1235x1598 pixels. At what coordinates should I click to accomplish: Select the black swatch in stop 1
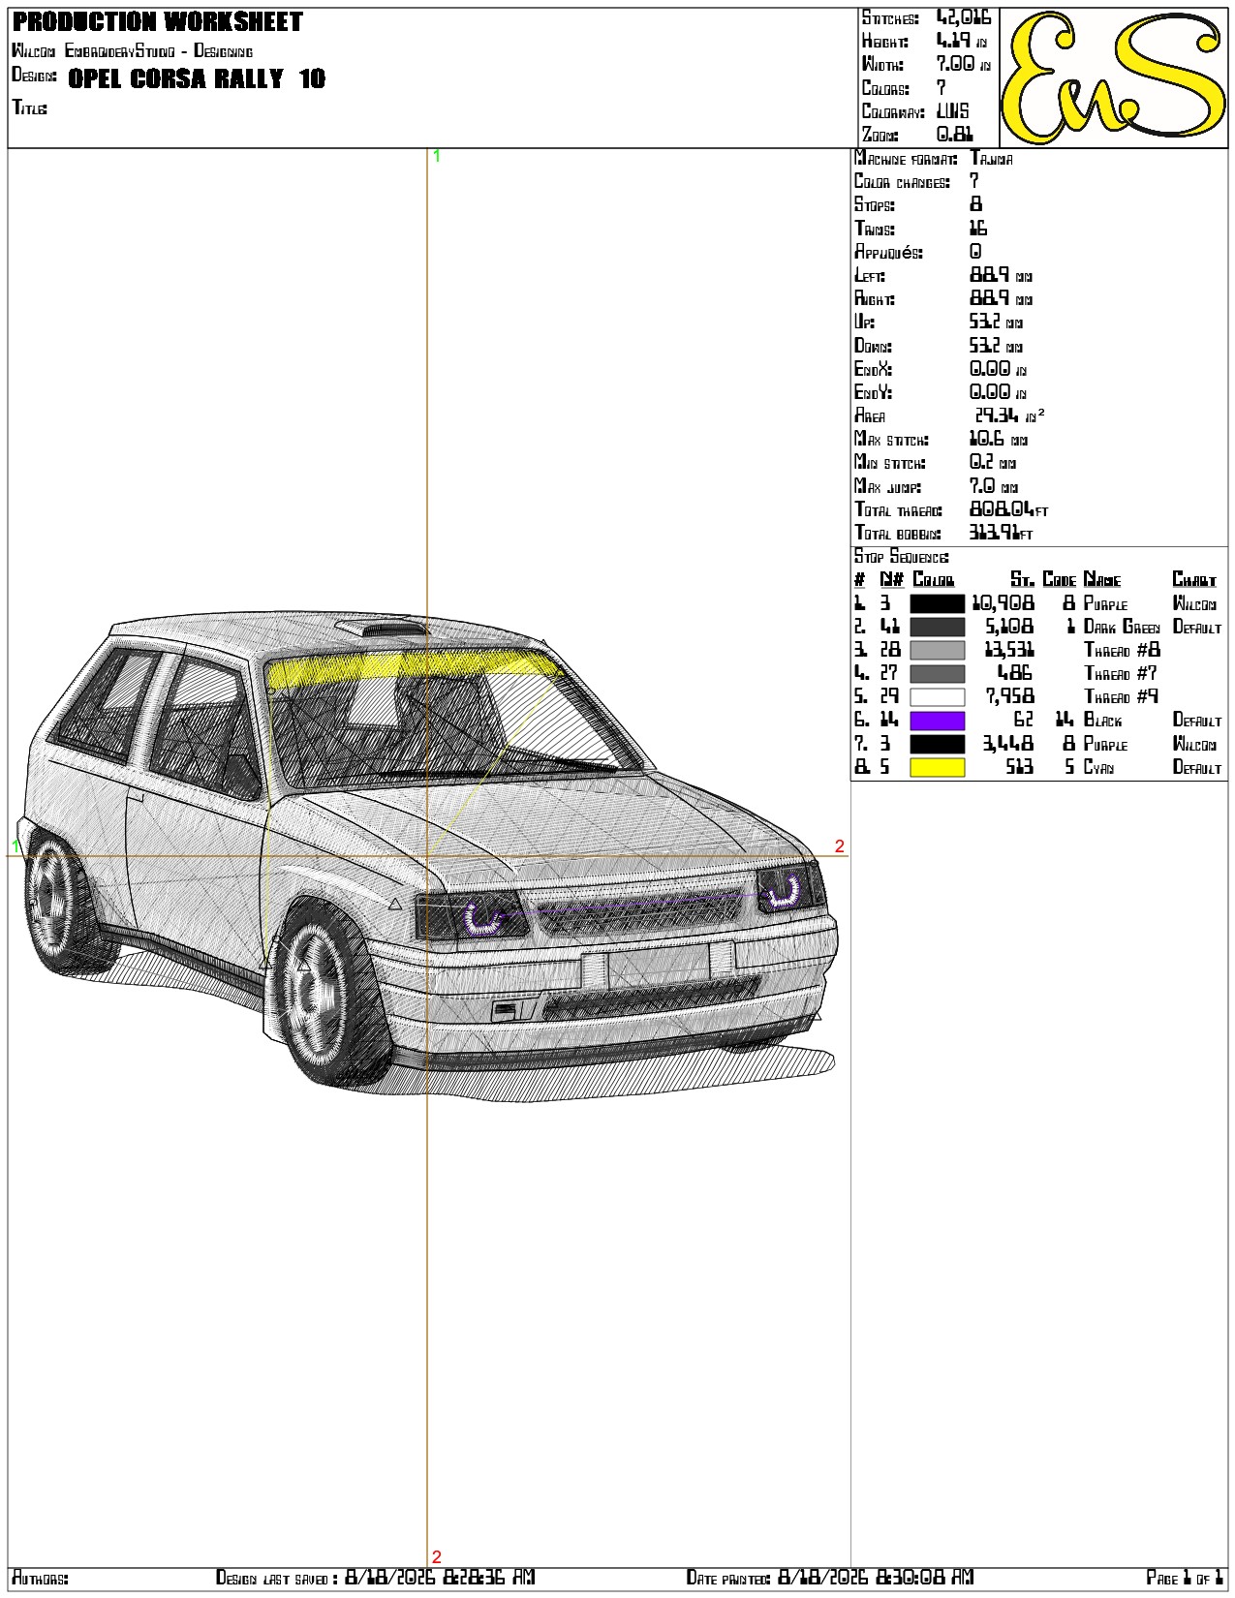point(937,603)
